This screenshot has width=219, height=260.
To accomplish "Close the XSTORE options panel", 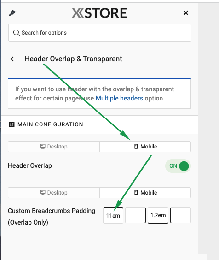I will 186,13.
